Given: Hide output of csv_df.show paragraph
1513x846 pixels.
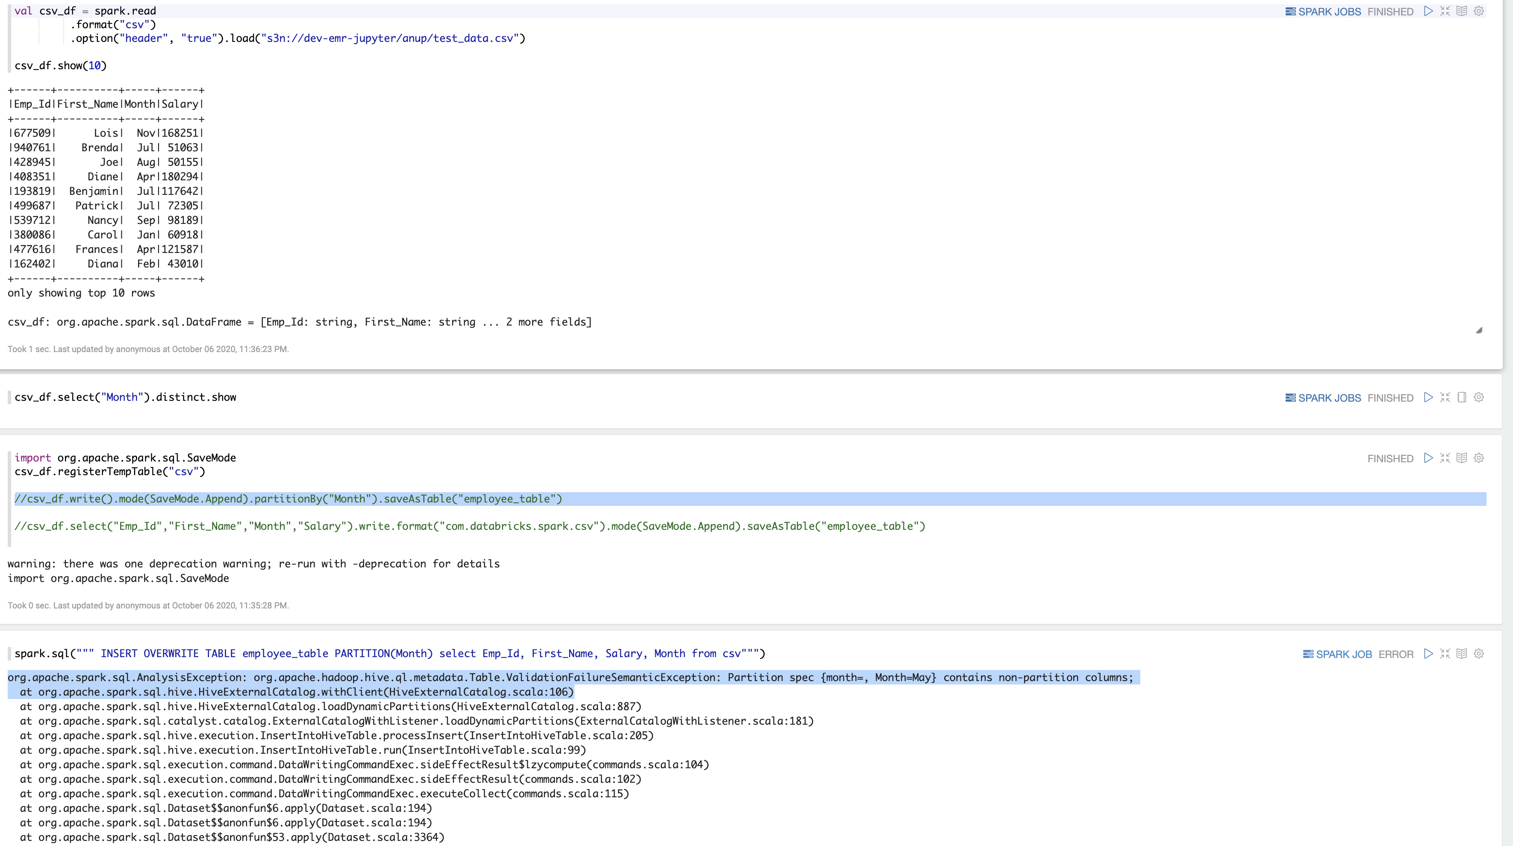Looking at the screenshot, I should tap(1462, 11).
